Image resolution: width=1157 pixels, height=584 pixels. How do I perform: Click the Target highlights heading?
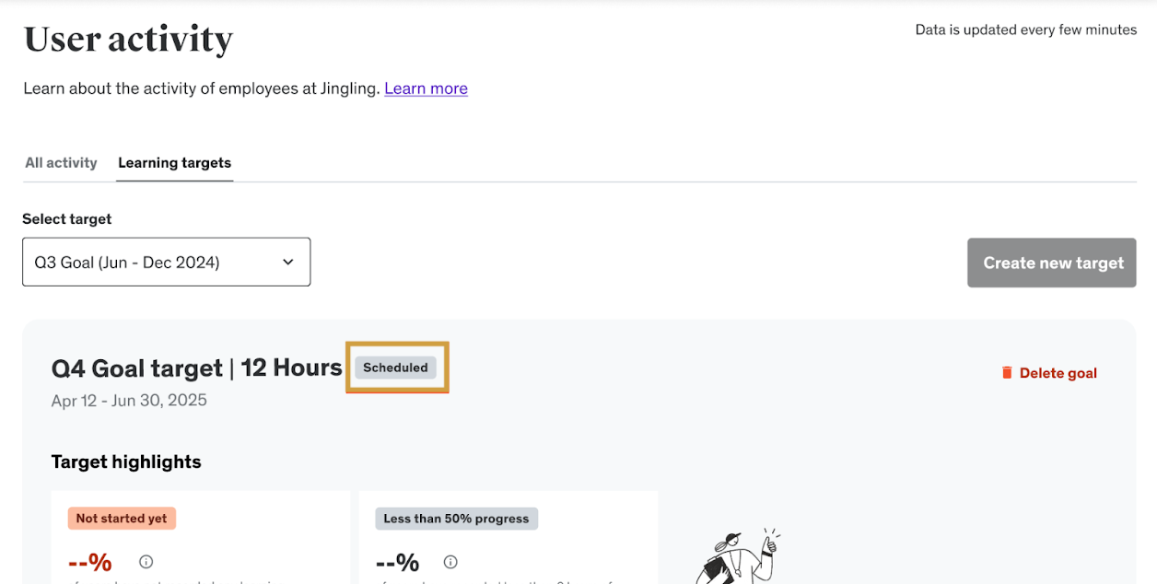click(x=126, y=461)
